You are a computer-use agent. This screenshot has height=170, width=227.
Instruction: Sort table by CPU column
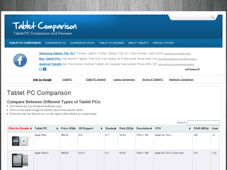point(173,129)
